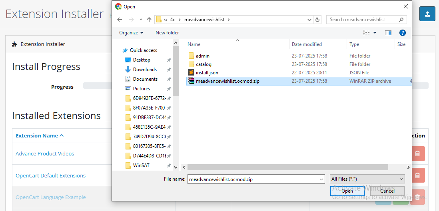
Task: Change view layout icon
Action: click(366, 33)
